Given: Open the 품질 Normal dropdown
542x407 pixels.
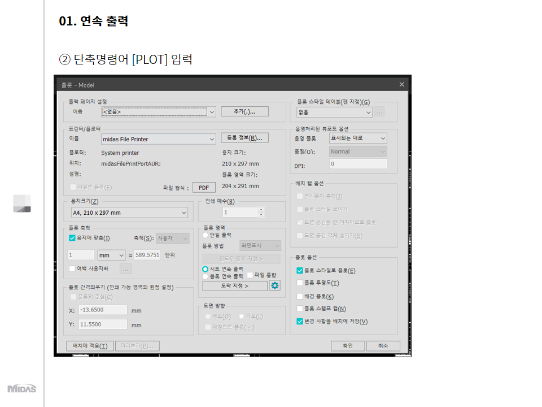Looking at the screenshot, I should click(358, 151).
